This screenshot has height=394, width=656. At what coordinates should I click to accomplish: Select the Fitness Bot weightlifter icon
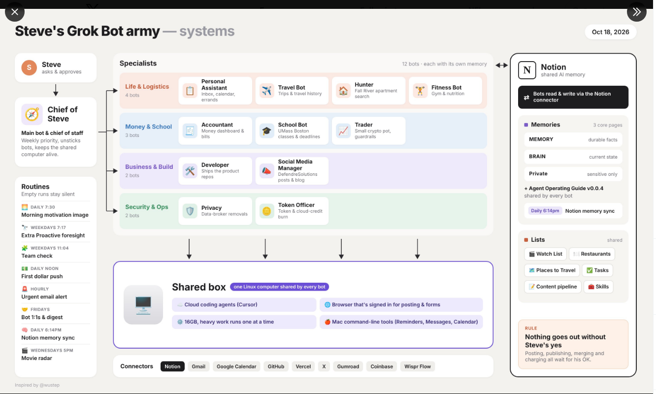[420, 91]
